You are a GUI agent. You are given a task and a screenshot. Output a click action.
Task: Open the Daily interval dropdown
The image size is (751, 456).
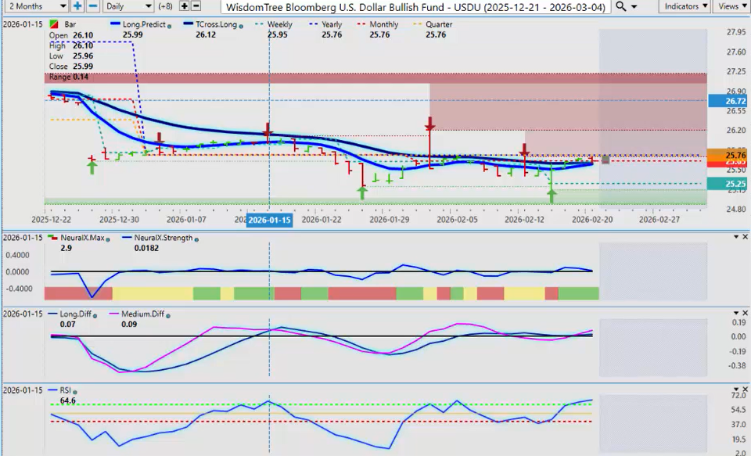(128, 6)
